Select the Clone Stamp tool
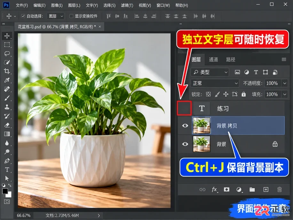Screen dimensions: 293x220 tap(7, 107)
